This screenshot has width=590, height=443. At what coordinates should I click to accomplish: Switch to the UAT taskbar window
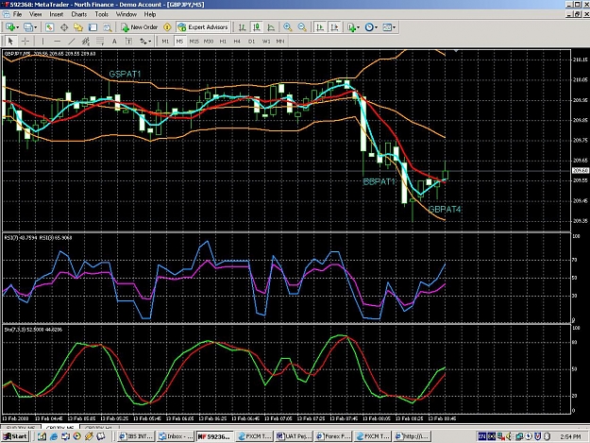tap(294, 436)
